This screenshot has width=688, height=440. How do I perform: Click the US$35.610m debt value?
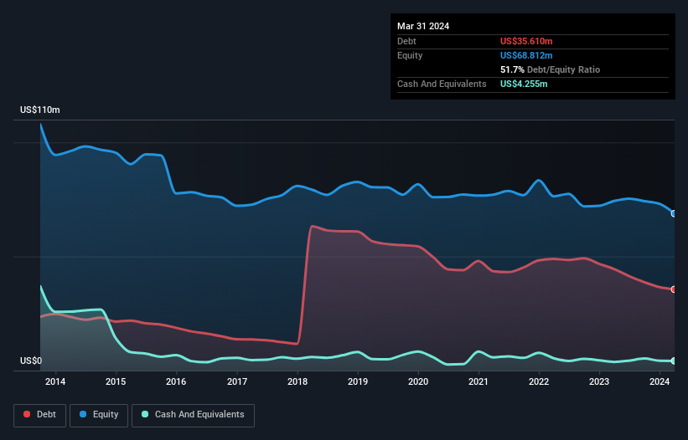point(526,41)
